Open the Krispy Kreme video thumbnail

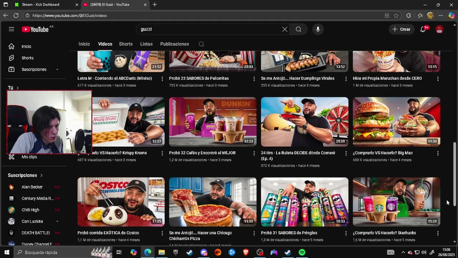click(128, 122)
